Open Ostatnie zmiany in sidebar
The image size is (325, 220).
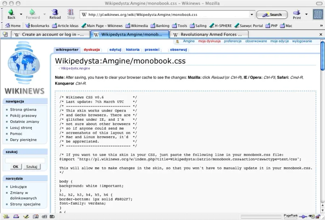pos(25,121)
